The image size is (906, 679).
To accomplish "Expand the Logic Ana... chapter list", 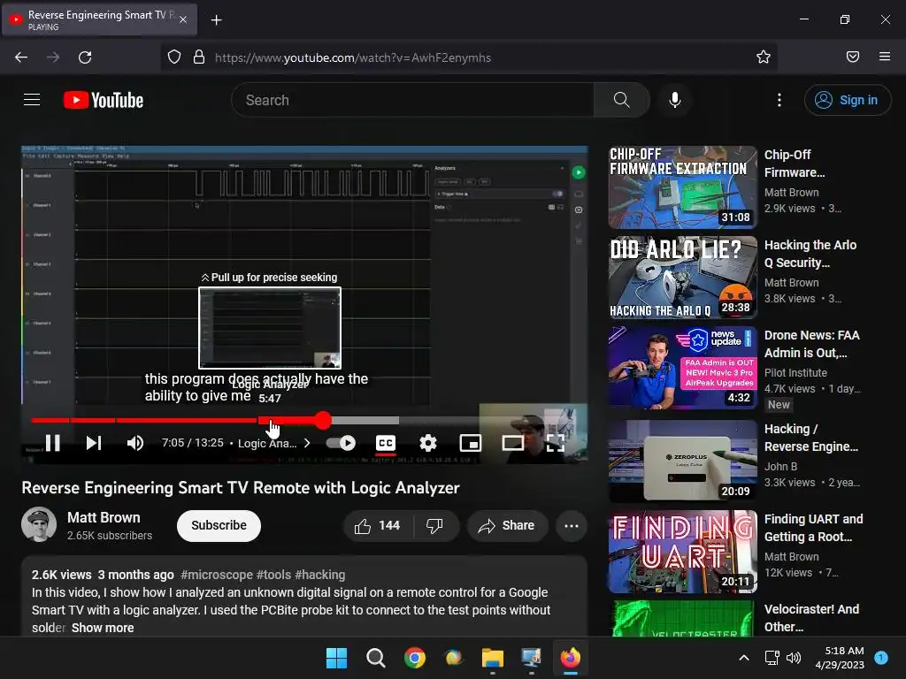I will click(274, 443).
